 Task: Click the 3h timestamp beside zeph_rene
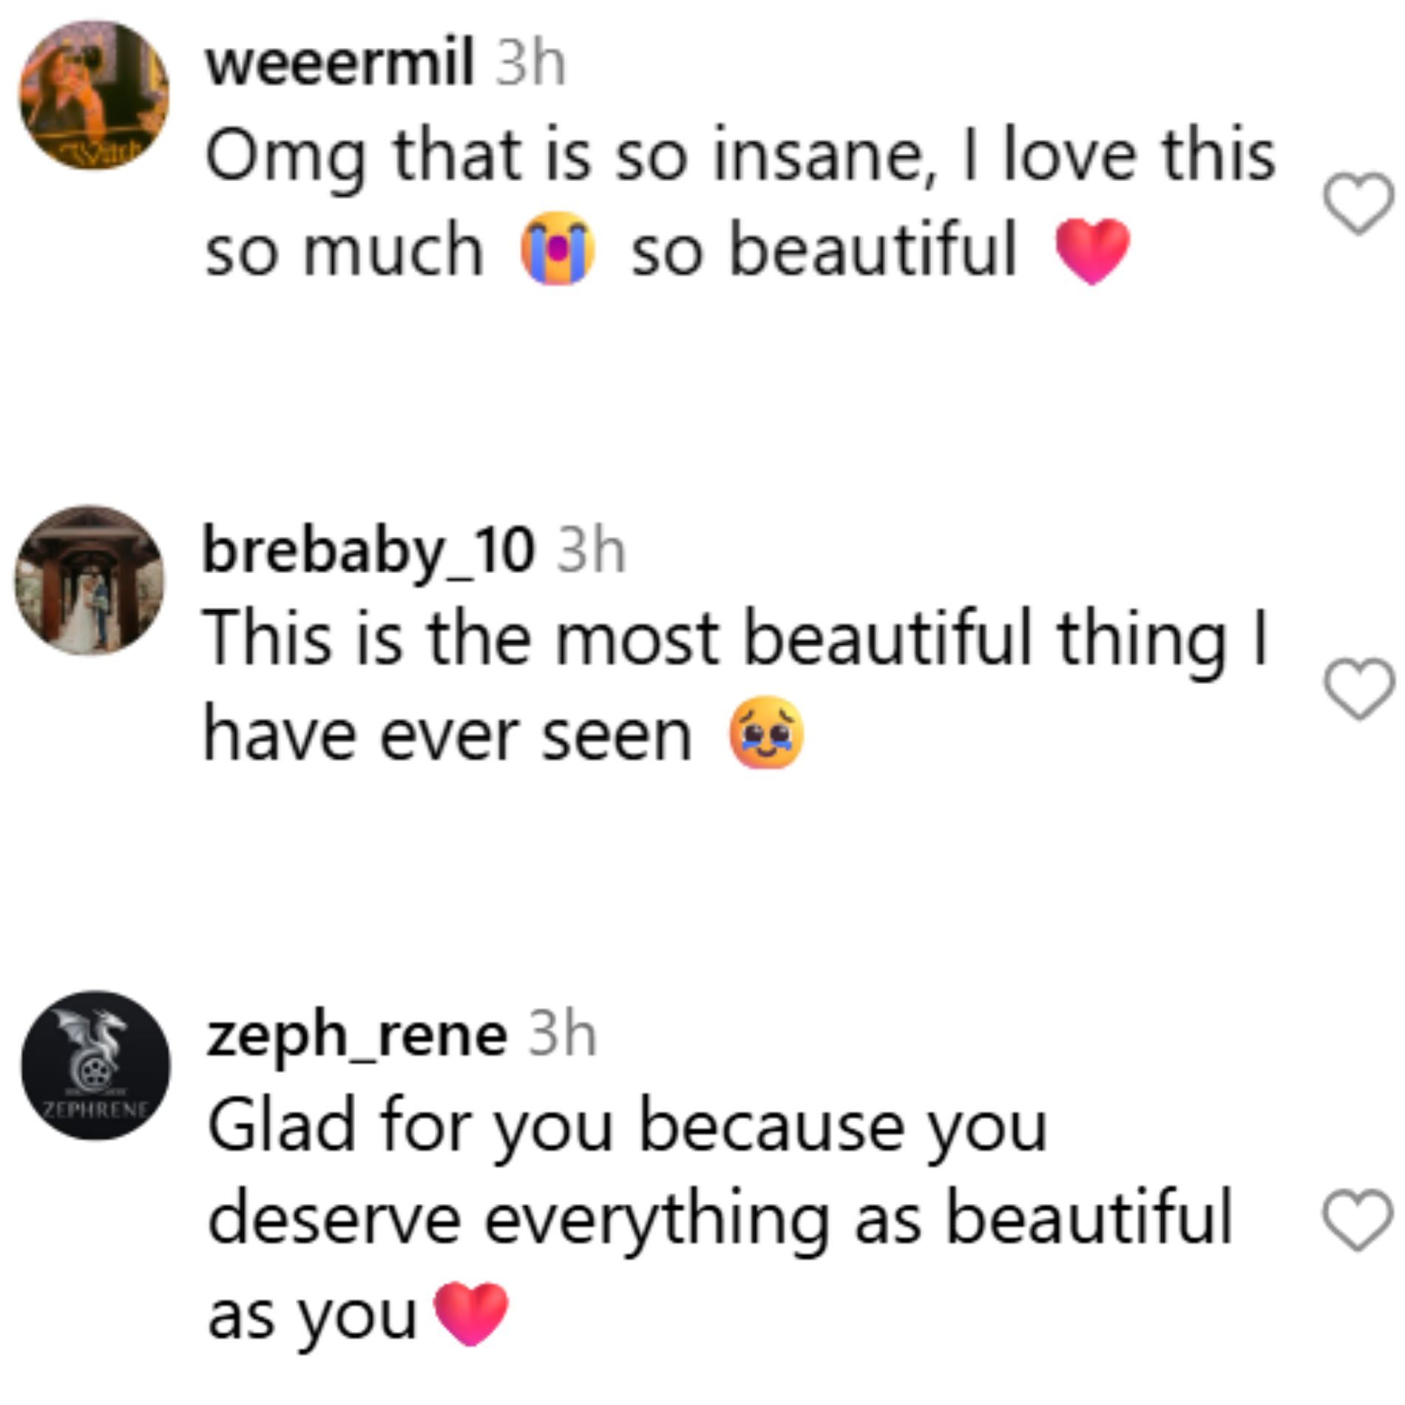[562, 1035]
